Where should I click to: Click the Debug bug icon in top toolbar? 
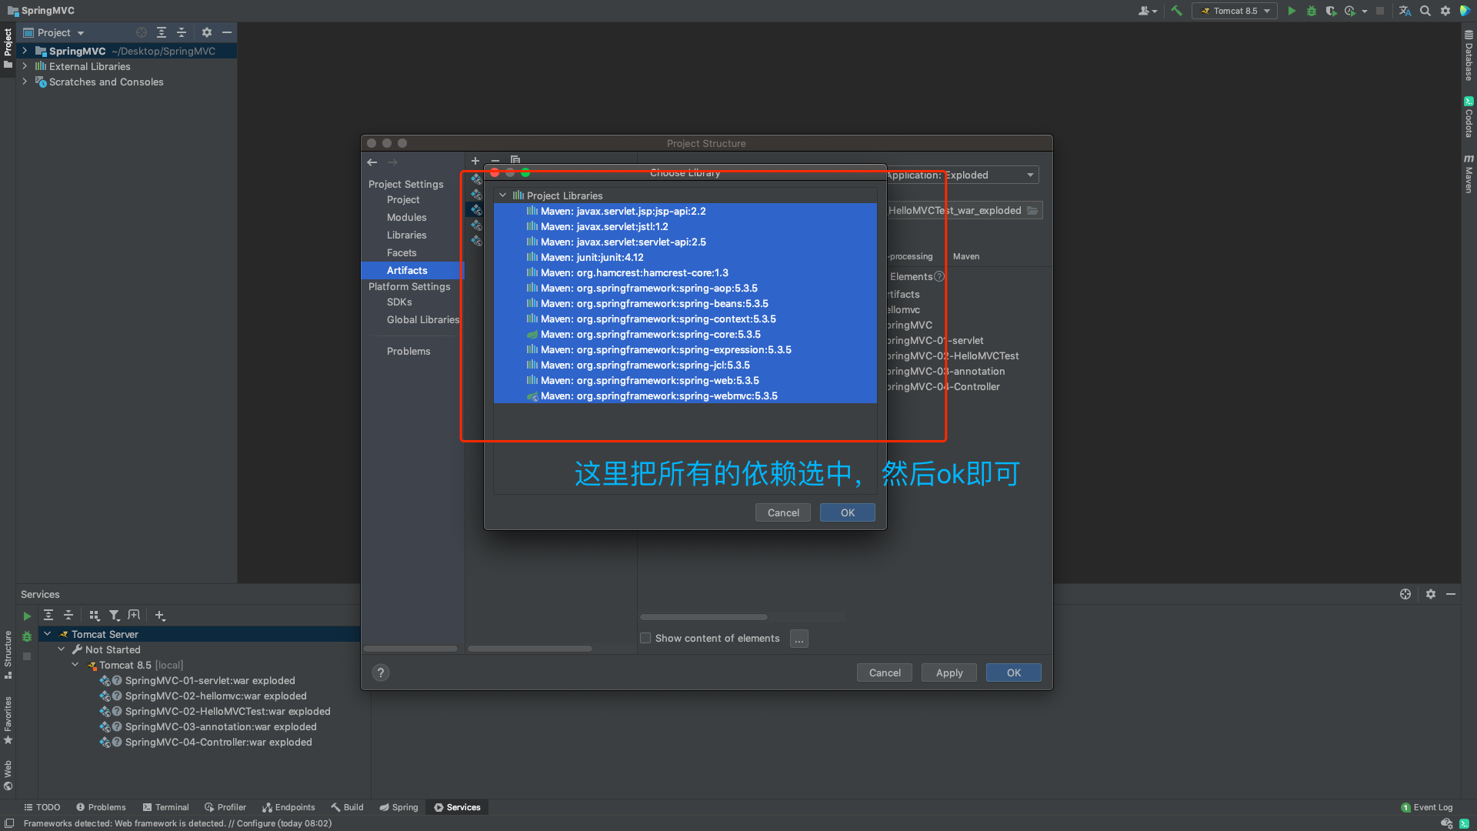tap(1312, 11)
